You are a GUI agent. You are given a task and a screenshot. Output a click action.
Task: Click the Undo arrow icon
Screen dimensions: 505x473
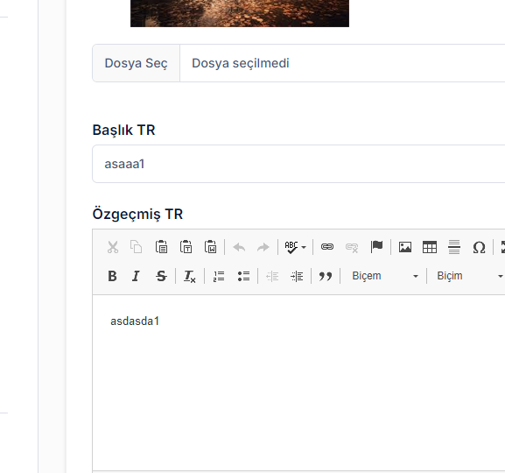(x=239, y=247)
